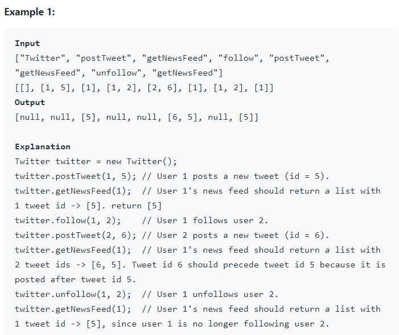Image resolution: width=399 pixels, height=335 pixels.
Task: Click the bold Explanation label
Action: point(43,146)
